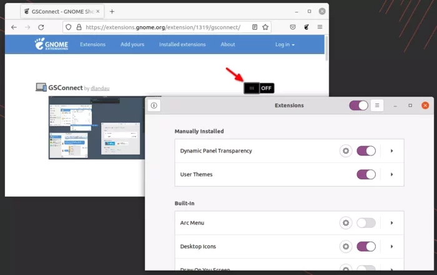Screen dimensions: 437x275
Task: Open About page on GNOME site
Action: 228,44
